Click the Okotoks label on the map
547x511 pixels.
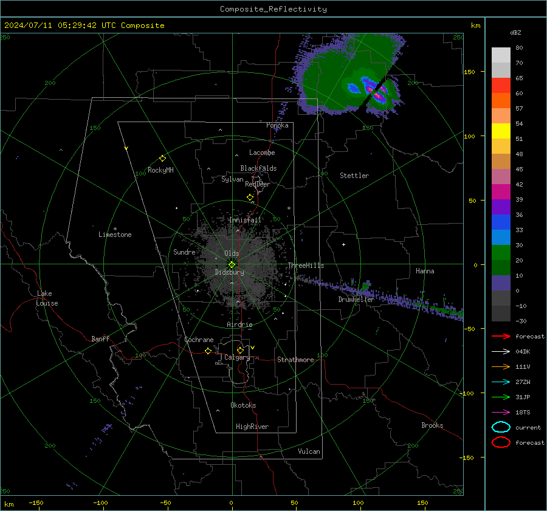coord(243,405)
